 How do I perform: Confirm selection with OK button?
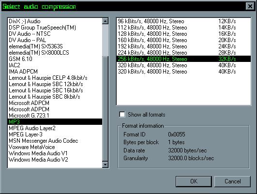[x=194, y=181]
